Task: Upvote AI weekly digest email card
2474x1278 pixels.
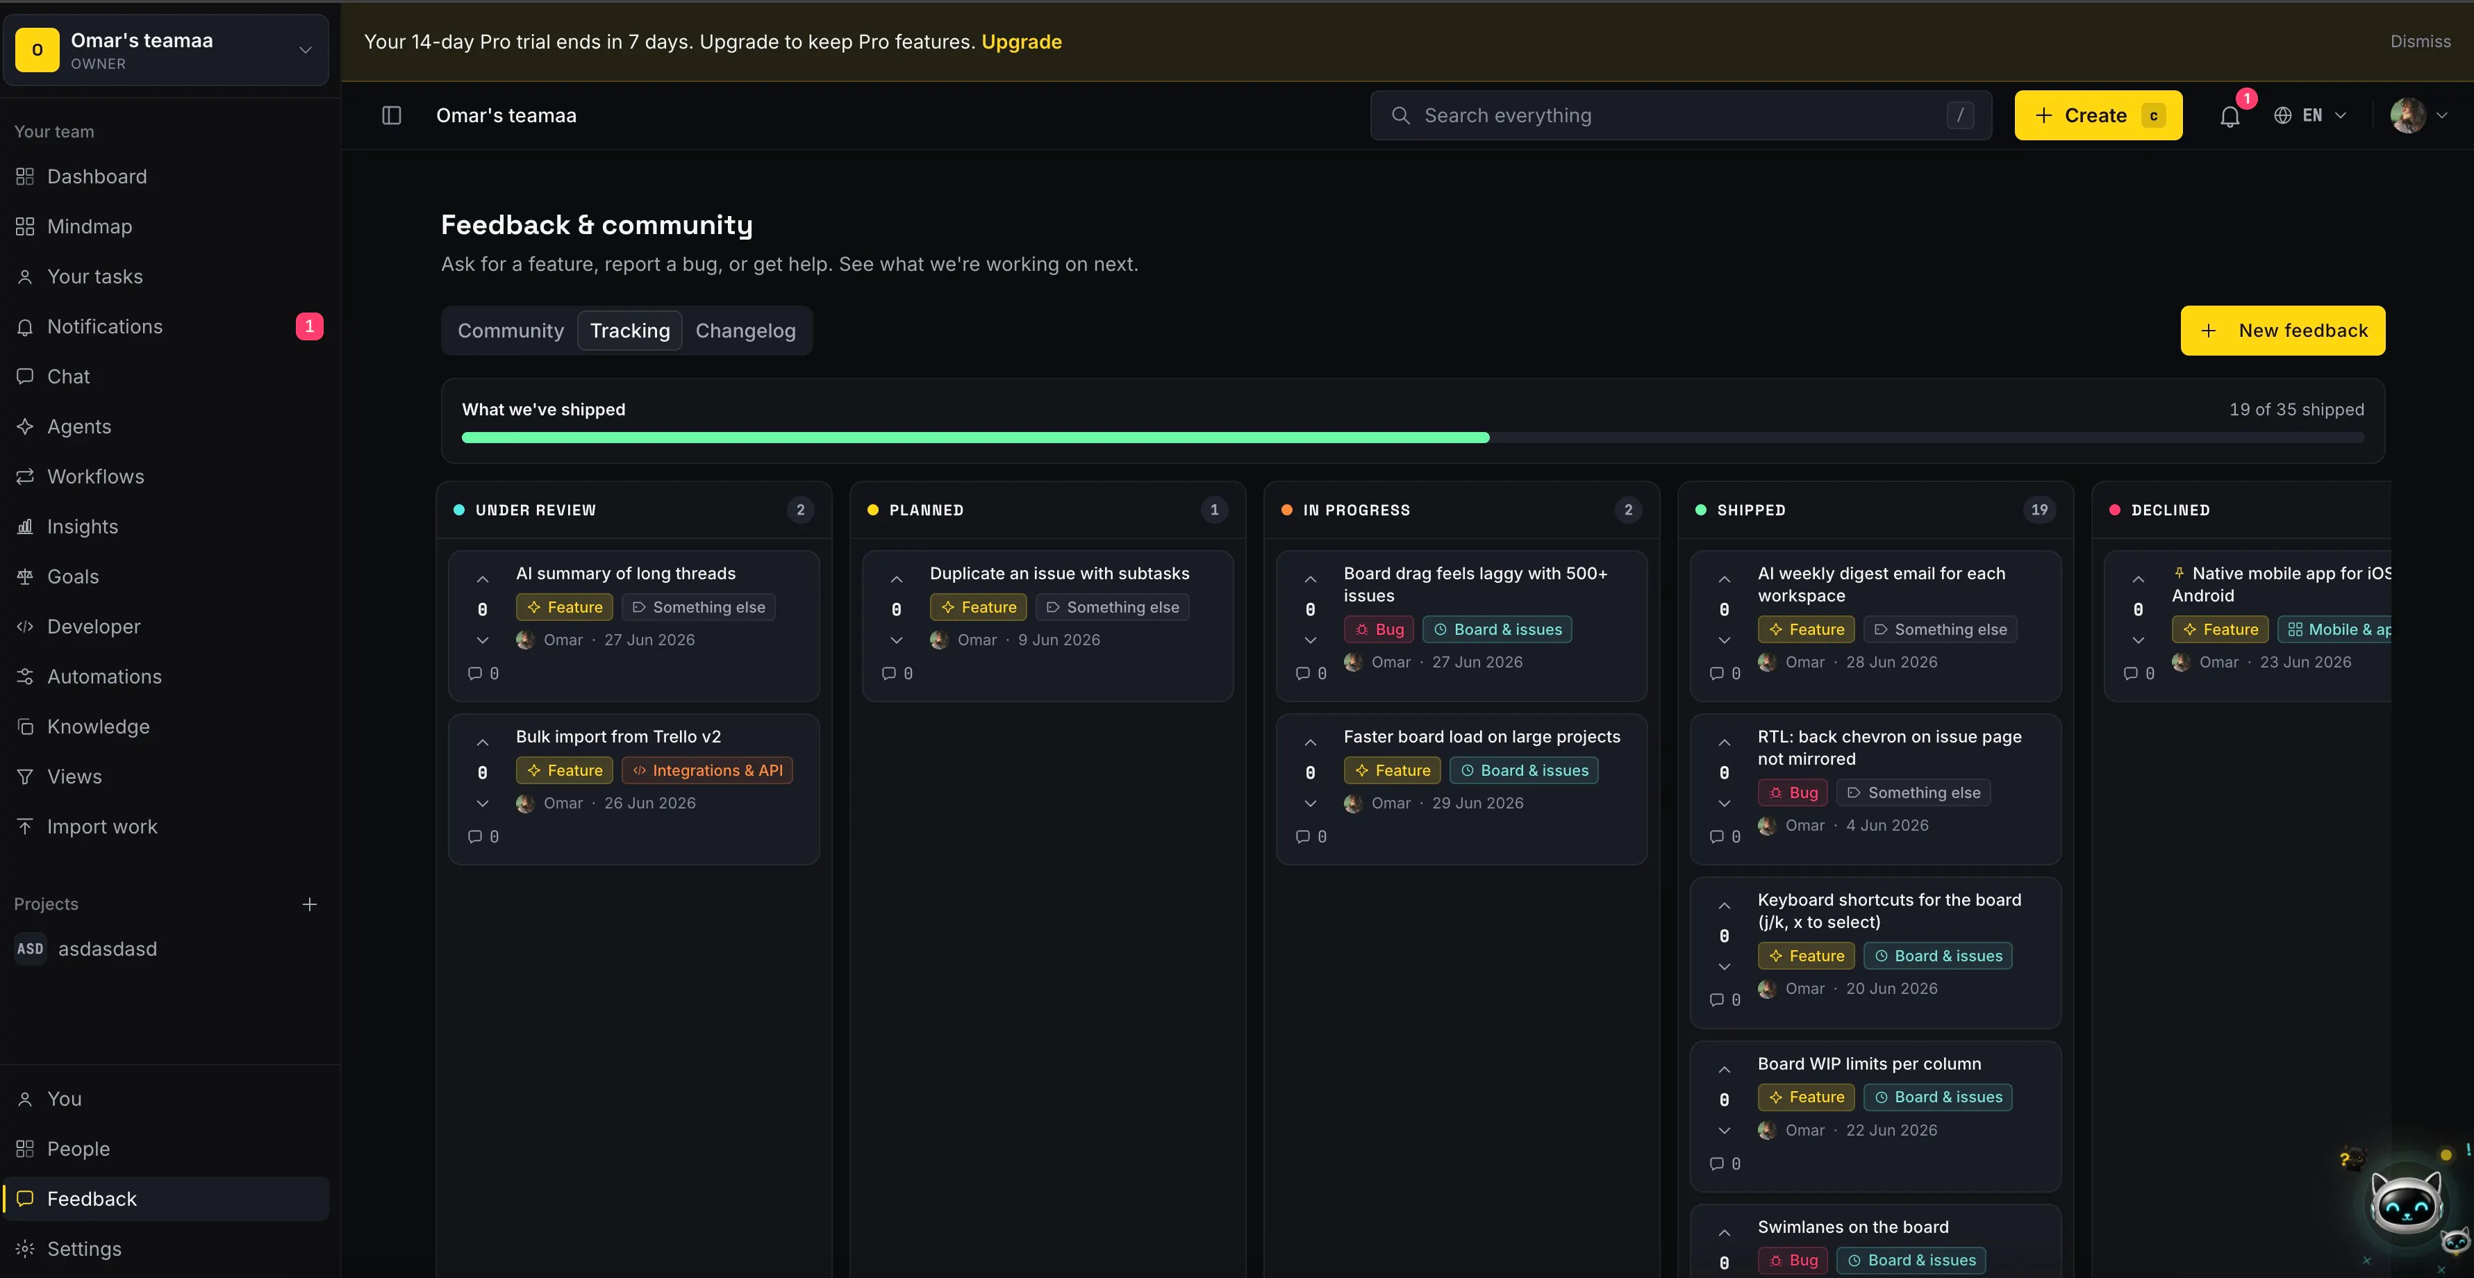Action: (1724, 579)
